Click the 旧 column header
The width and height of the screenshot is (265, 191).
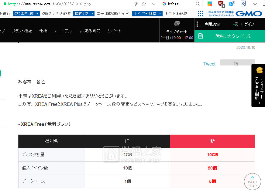click(x=127, y=141)
